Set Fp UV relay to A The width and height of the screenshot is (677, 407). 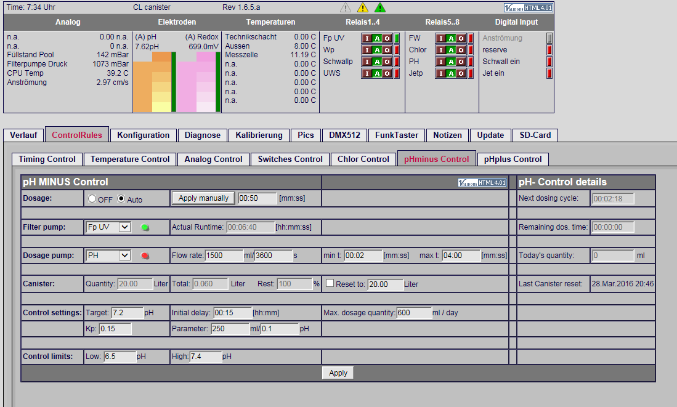coord(378,38)
